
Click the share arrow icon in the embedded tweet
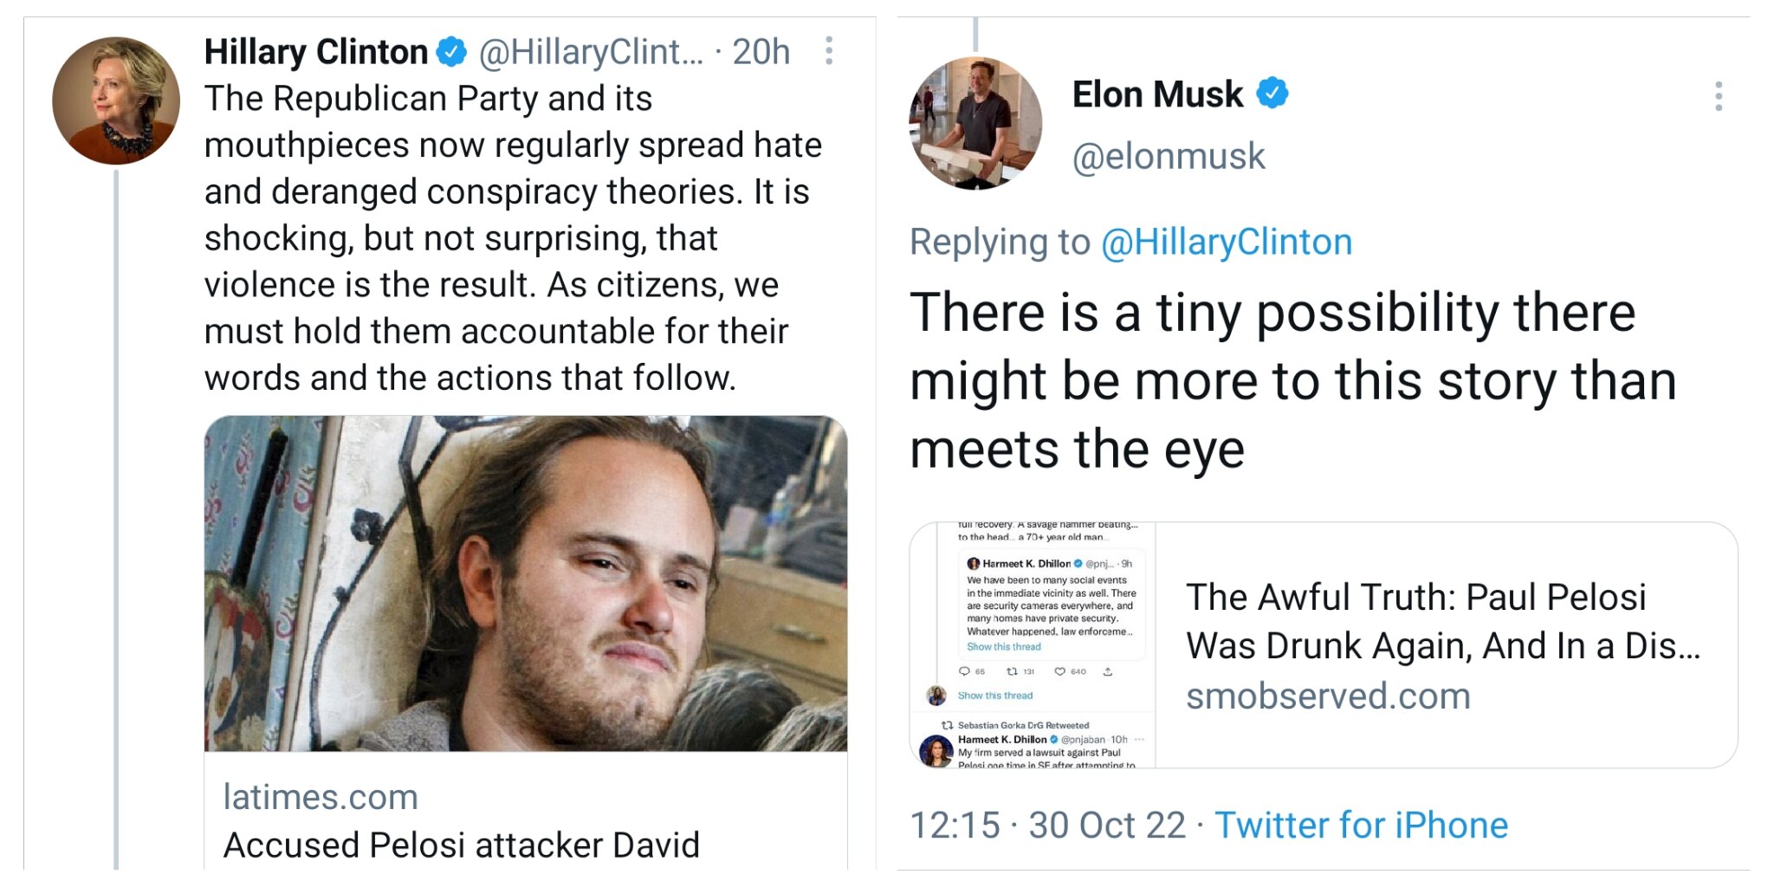click(x=1109, y=670)
